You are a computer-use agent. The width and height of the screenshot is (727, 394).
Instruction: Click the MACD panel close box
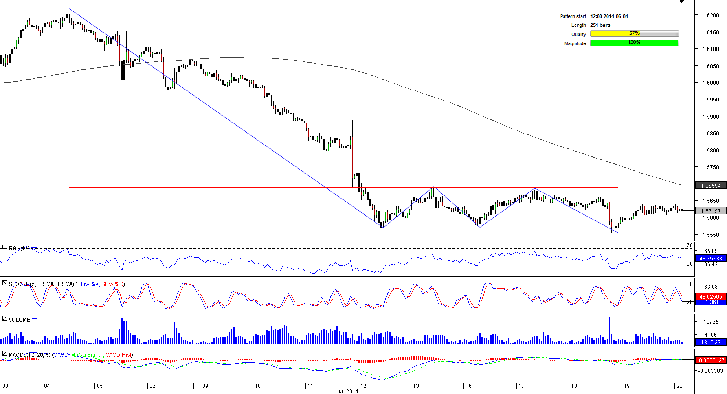[x=4, y=354]
